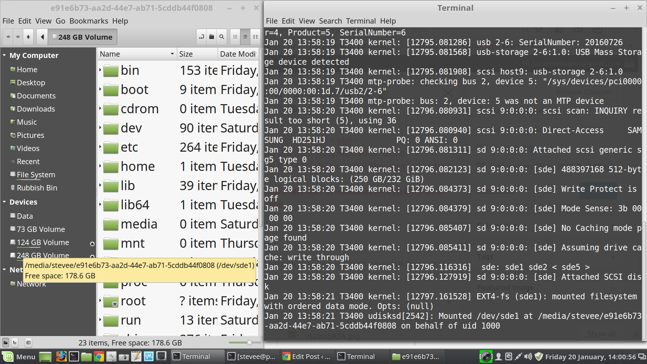The height and width of the screenshot is (364, 647).
Task: Adjust the zoom slider in status bar
Action: tap(249, 343)
